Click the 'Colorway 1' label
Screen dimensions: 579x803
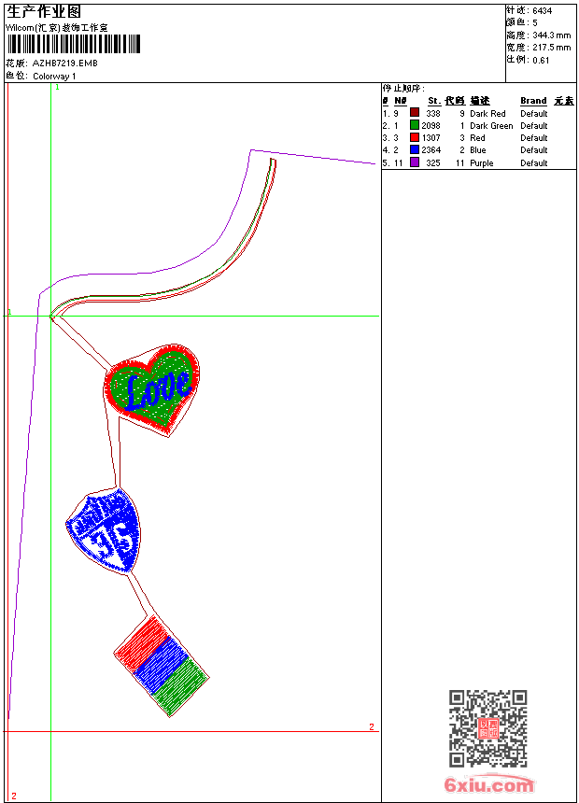54,77
